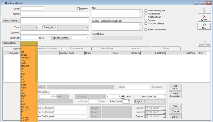The width and height of the screenshot is (213, 122).
Task: Collapse the Default Units dropdown arrow
Action: [36, 43]
